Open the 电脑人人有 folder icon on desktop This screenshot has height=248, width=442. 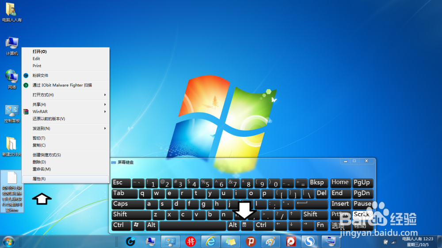(11, 12)
